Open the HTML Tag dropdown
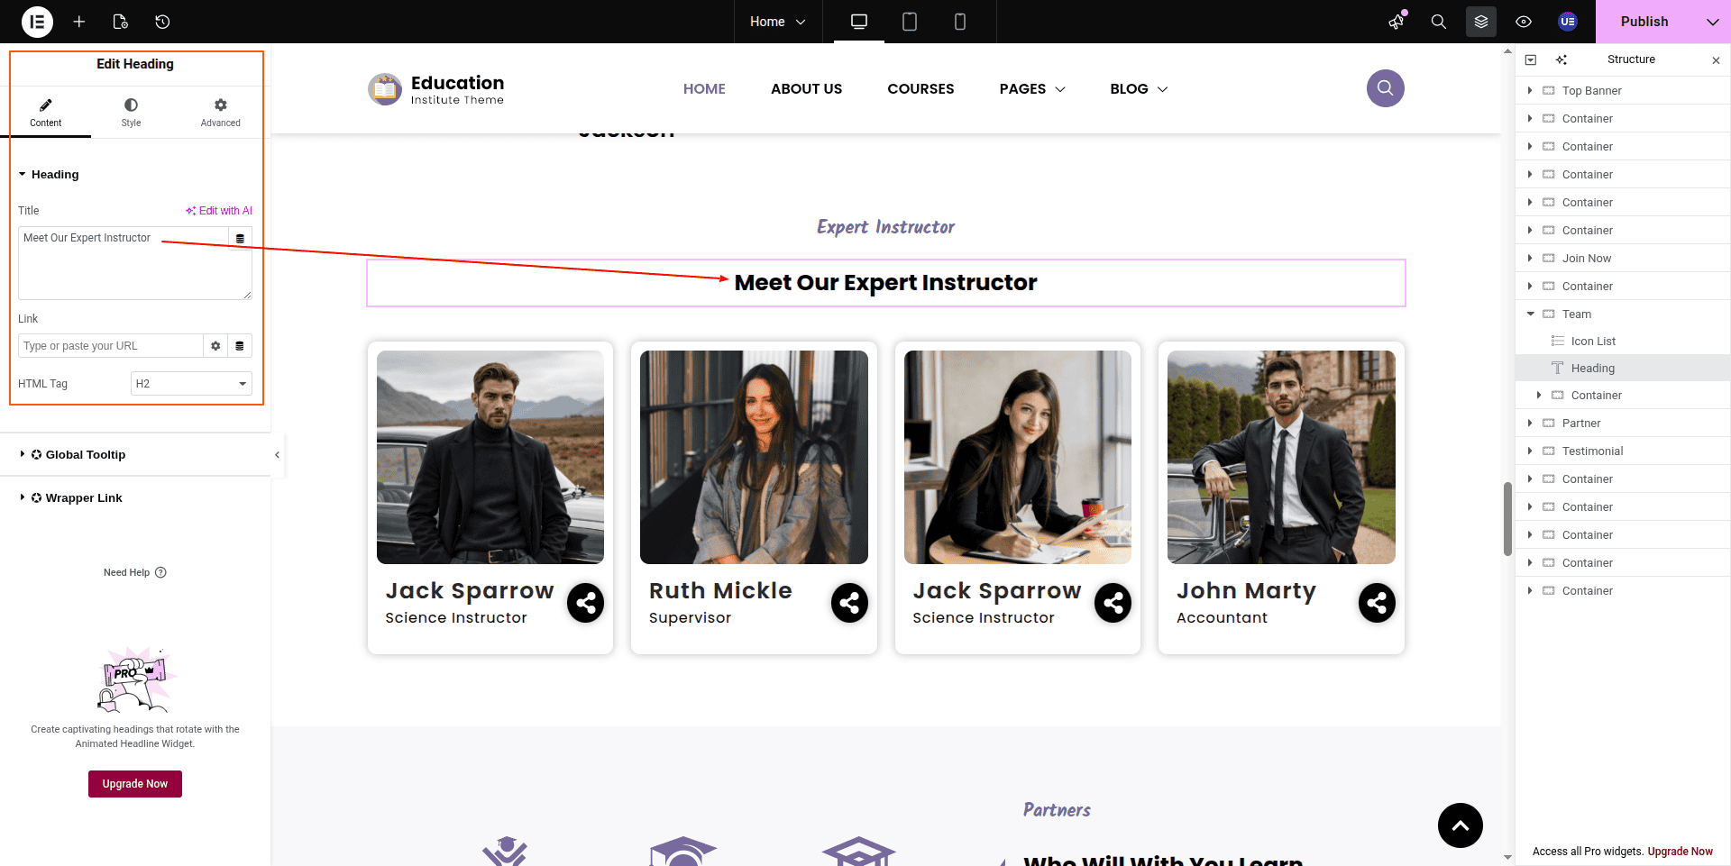1731x866 pixels. coord(191,384)
